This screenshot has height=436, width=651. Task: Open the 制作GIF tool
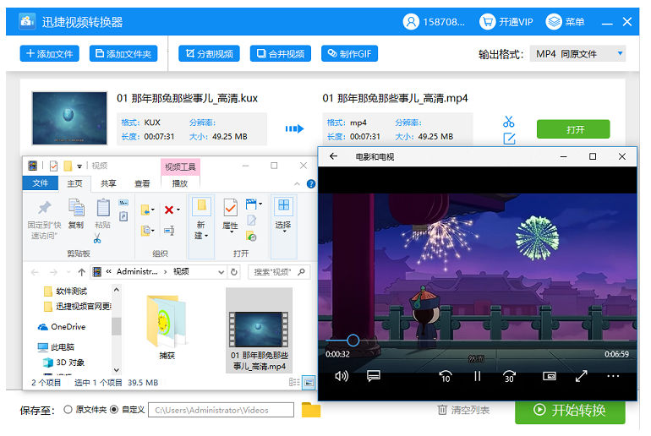point(349,53)
